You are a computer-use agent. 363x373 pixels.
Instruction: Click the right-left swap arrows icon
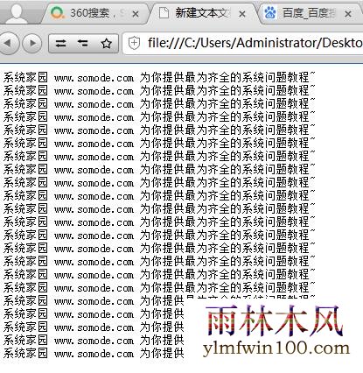(60, 44)
